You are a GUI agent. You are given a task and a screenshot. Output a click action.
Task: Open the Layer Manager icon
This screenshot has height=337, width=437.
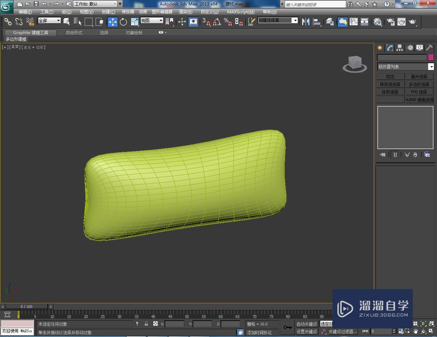[329, 22]
